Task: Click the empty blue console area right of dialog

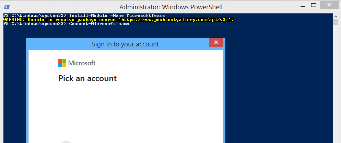Action: [x=279, y=87]
